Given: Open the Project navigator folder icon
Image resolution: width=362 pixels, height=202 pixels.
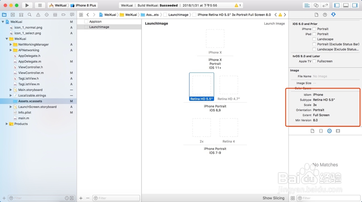Looking at the screenshot, I should [4, 15].
